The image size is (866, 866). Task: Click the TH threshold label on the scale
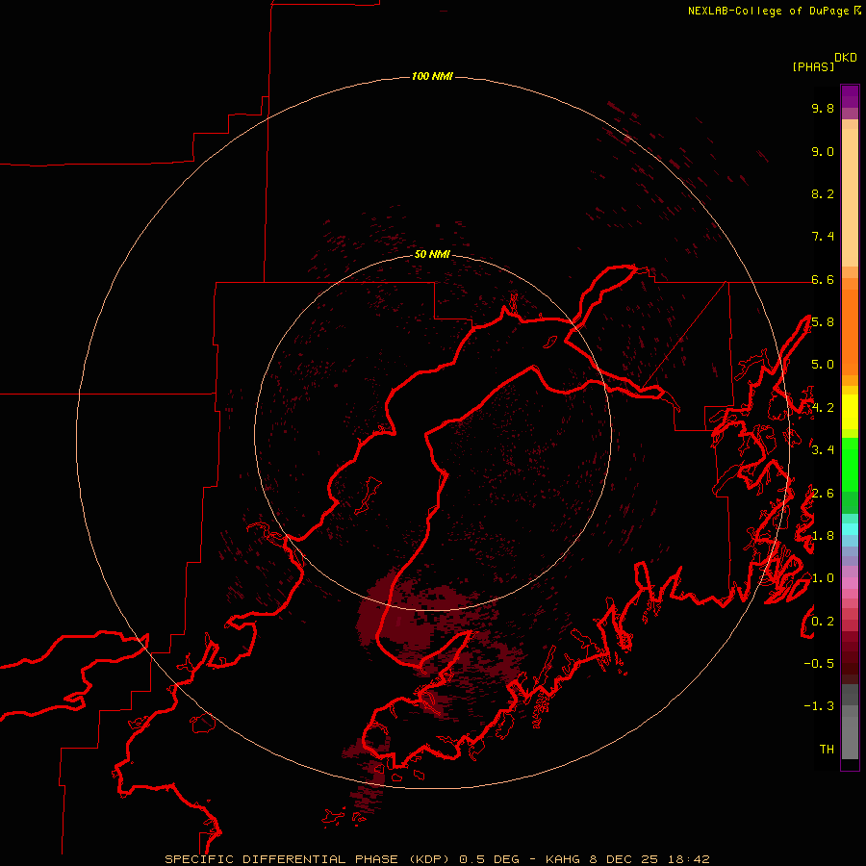[827, 750]
